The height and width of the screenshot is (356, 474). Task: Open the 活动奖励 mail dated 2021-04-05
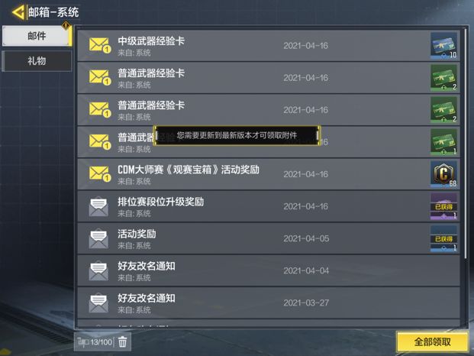point(269,238)
